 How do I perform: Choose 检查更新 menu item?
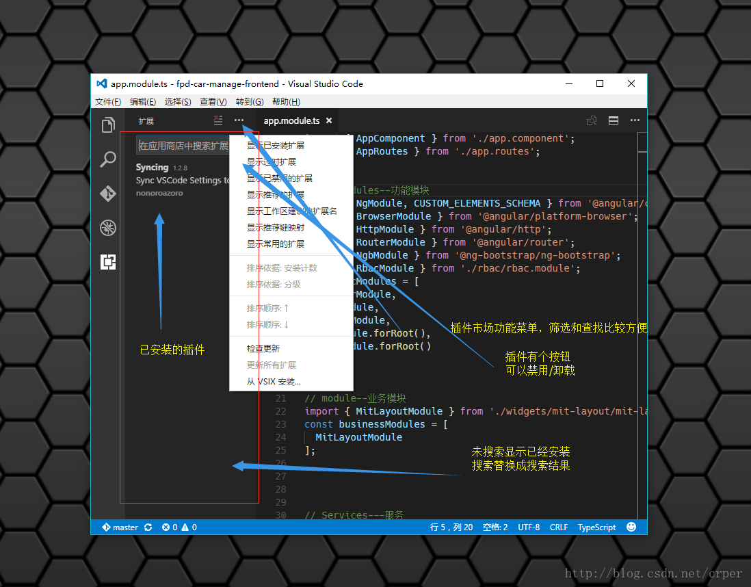click(x=291, y=348)
